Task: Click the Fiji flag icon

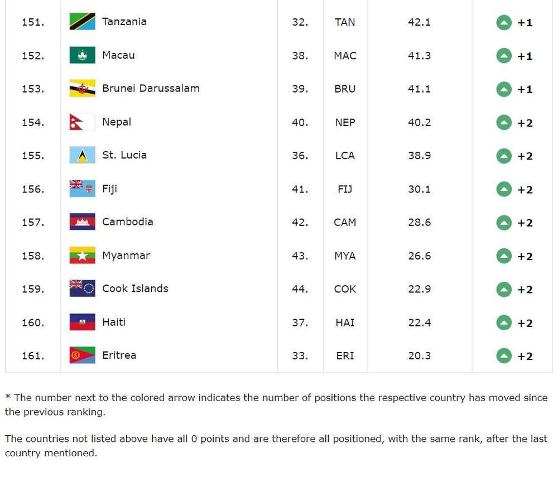Action: click(x=82, y=189)
